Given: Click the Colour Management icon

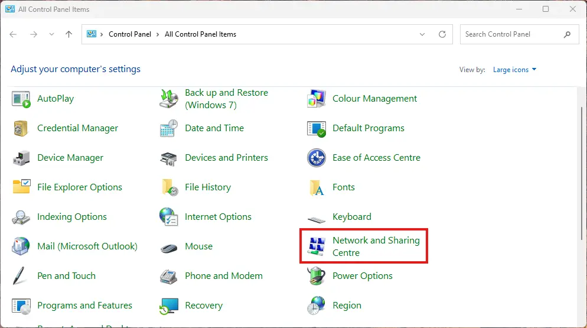Looking at the screenshot, I should point(317,99).
